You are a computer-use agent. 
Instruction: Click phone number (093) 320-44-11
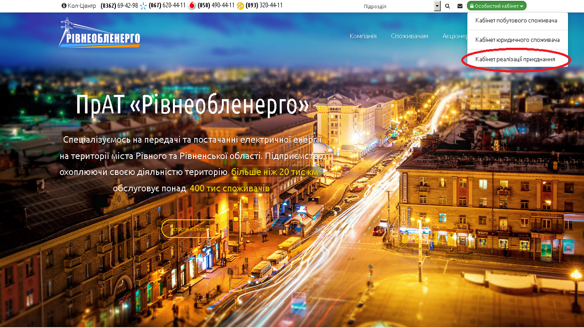(264, 6)
